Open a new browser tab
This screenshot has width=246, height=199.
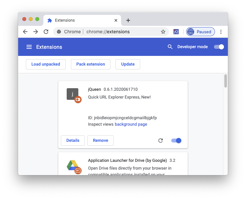tap(128, 20)
